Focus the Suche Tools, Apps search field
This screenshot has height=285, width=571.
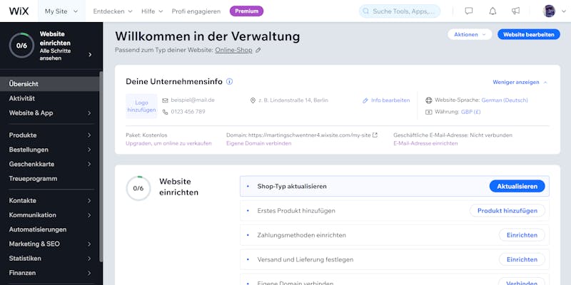[400, 11]
